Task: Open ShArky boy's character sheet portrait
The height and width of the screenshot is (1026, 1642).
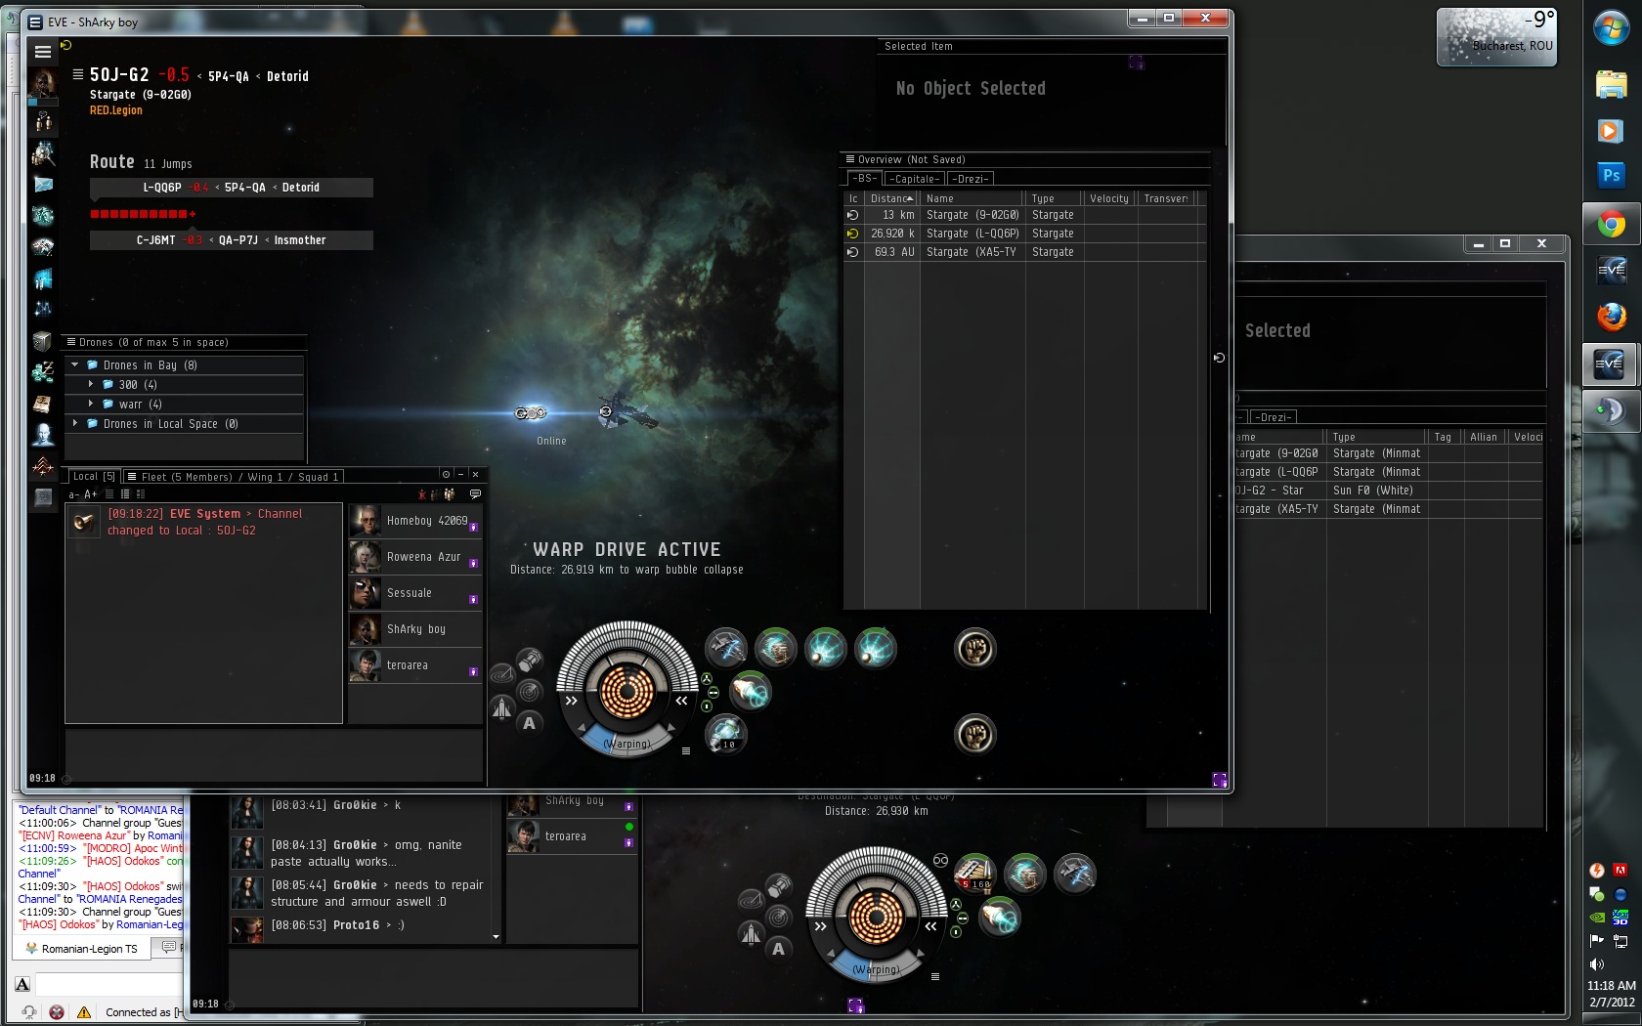Action: coord(43,84)
